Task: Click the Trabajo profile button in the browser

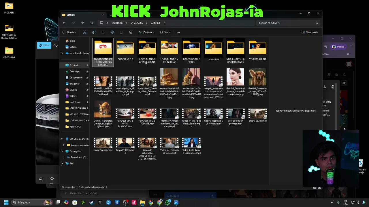Action: (x=338, y=47)
